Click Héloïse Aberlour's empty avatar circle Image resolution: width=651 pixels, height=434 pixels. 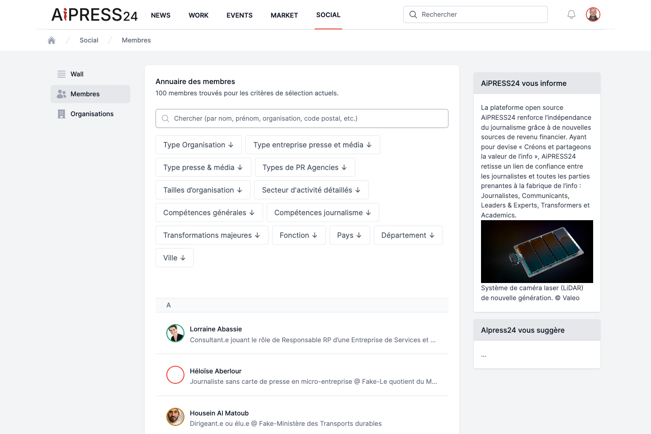(175, 375)
